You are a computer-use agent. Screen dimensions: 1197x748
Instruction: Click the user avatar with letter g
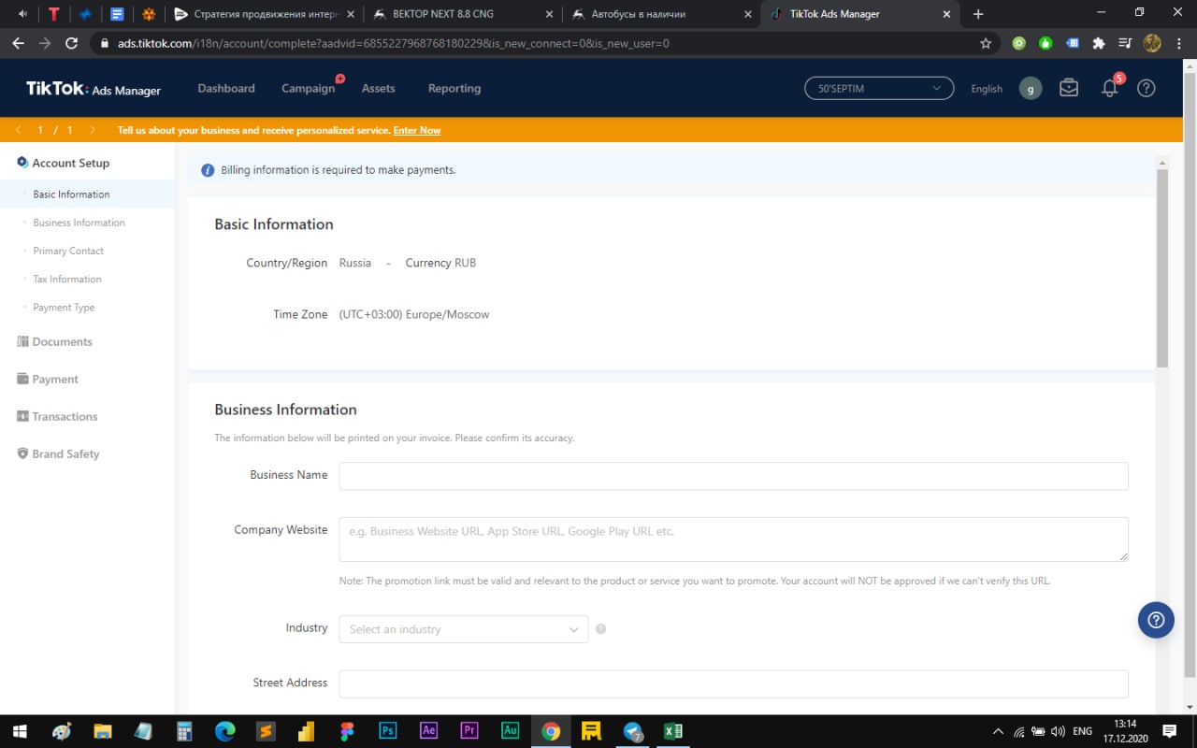coord(1031,89)
